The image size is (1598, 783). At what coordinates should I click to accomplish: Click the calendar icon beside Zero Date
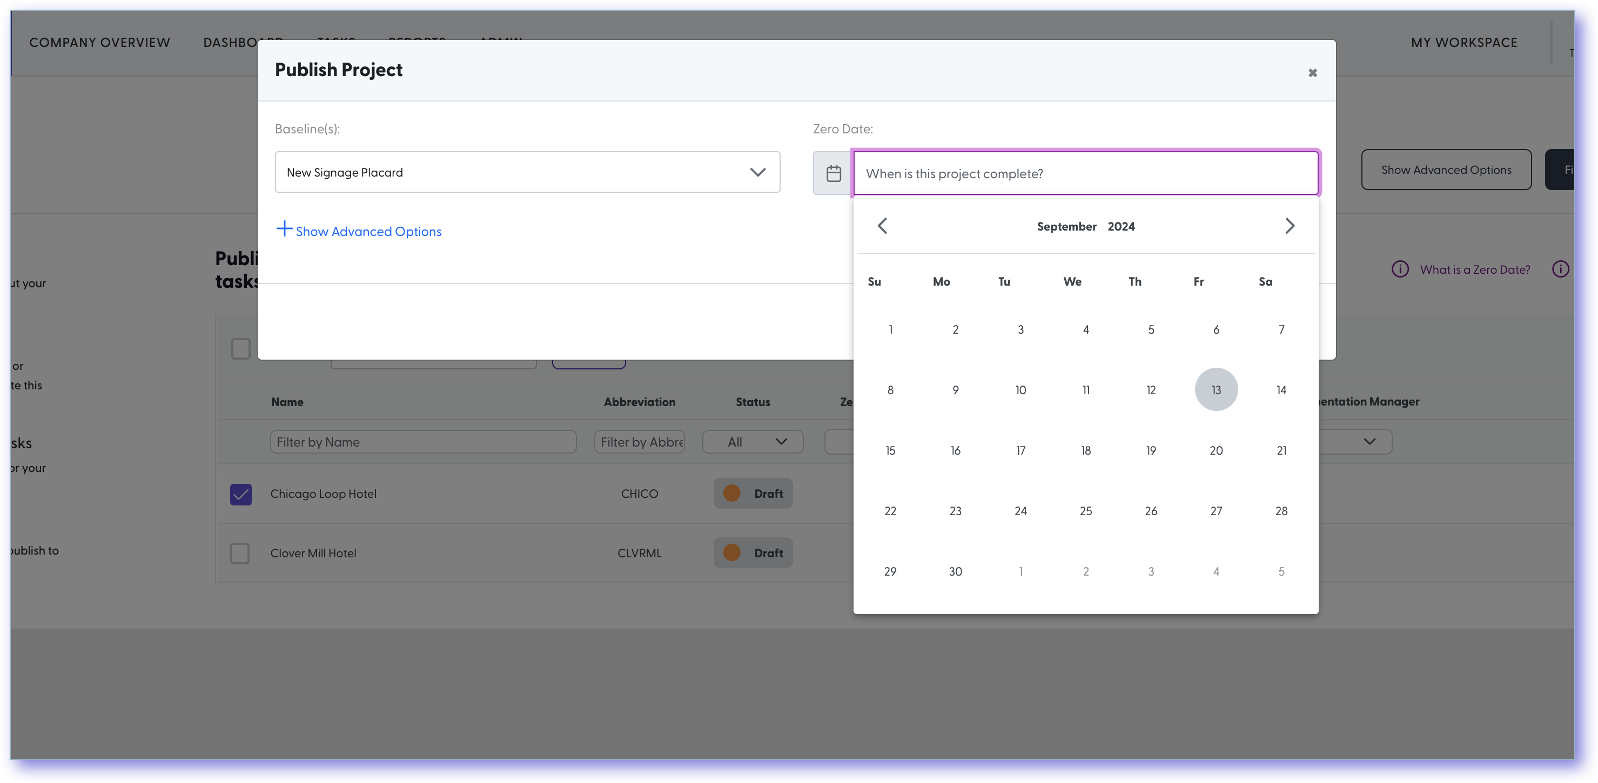coord(833,173)
